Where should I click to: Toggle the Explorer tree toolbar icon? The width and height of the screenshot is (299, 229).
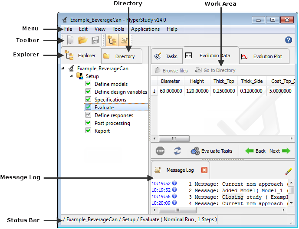(x=112, y=40)
